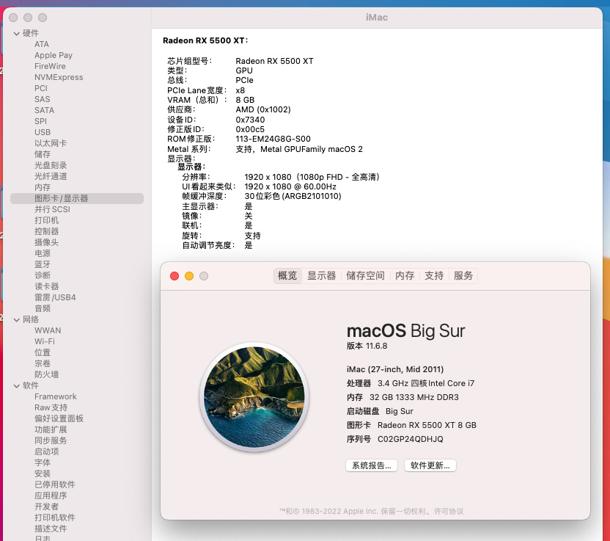The height and width of the screenshot is (541, 610).
Task: Close the About This Mac window
Action: point(174,276)
